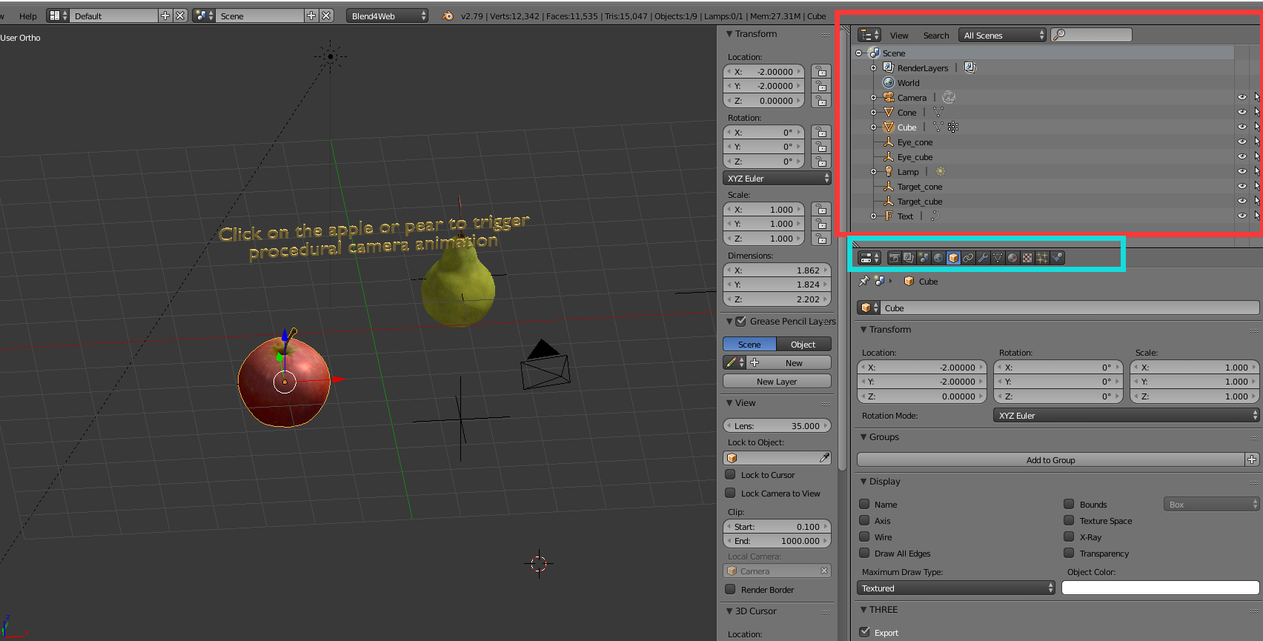1263x641 pixels.
Task: Switch Grease Pencil source to Object
Action: pos(803,345)
